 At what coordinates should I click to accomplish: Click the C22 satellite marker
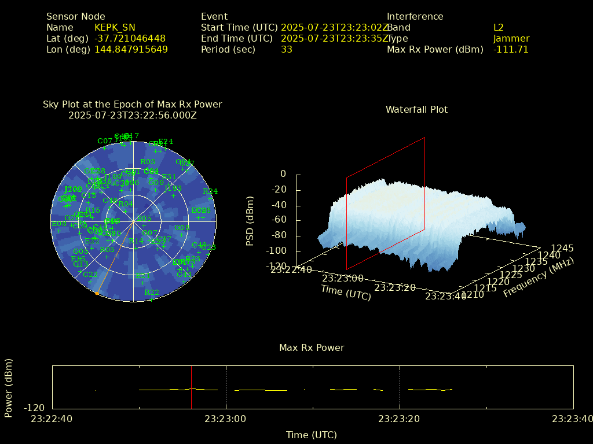[x=90, y=275]
